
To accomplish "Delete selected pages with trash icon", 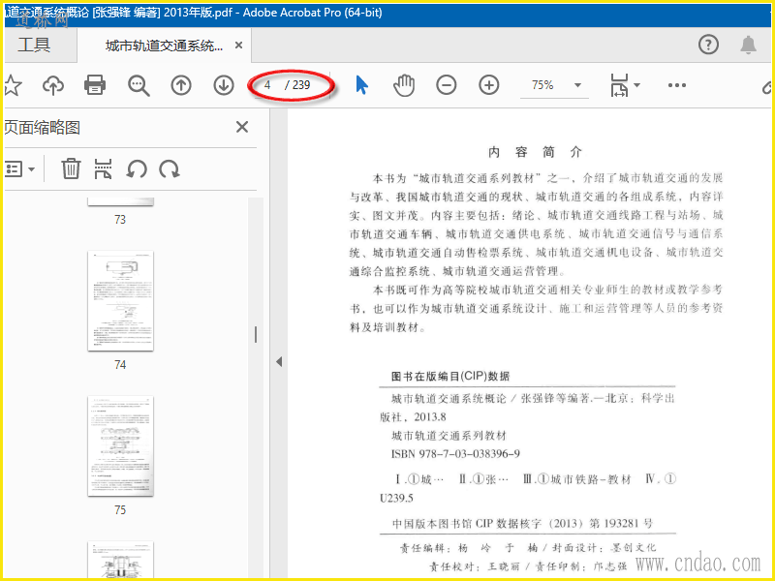I will 71,168.
